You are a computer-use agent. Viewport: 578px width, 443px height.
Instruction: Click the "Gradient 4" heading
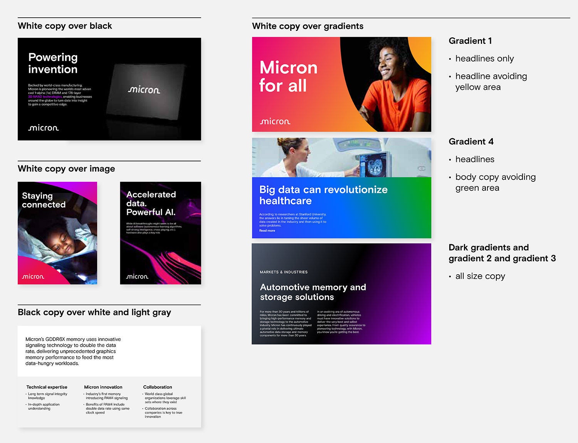tap(471, 141)
